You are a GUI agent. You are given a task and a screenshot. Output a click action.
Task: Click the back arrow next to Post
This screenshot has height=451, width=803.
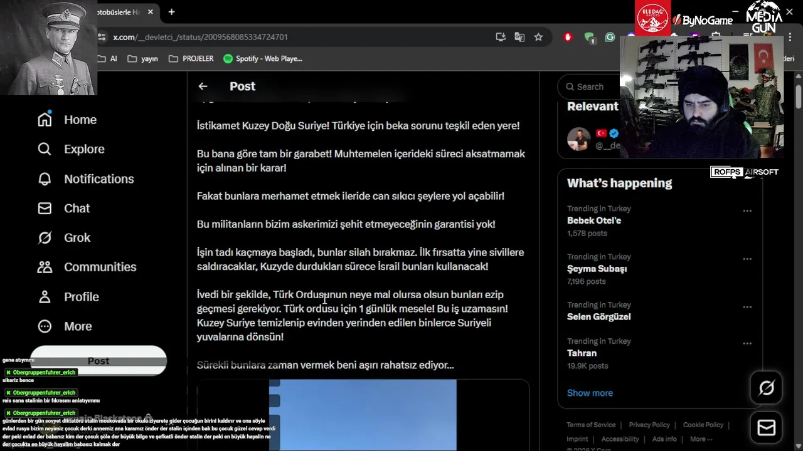203,86
